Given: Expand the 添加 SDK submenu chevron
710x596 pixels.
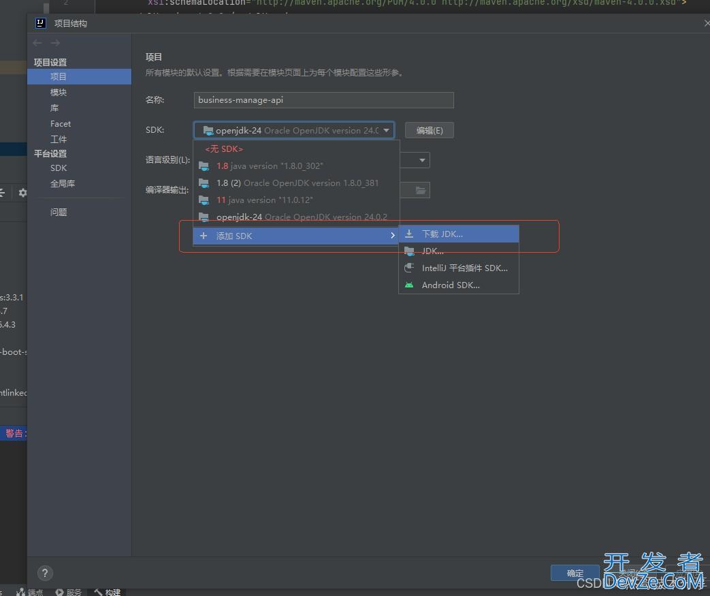Looking at the screenshot, I should coord(393,236).
